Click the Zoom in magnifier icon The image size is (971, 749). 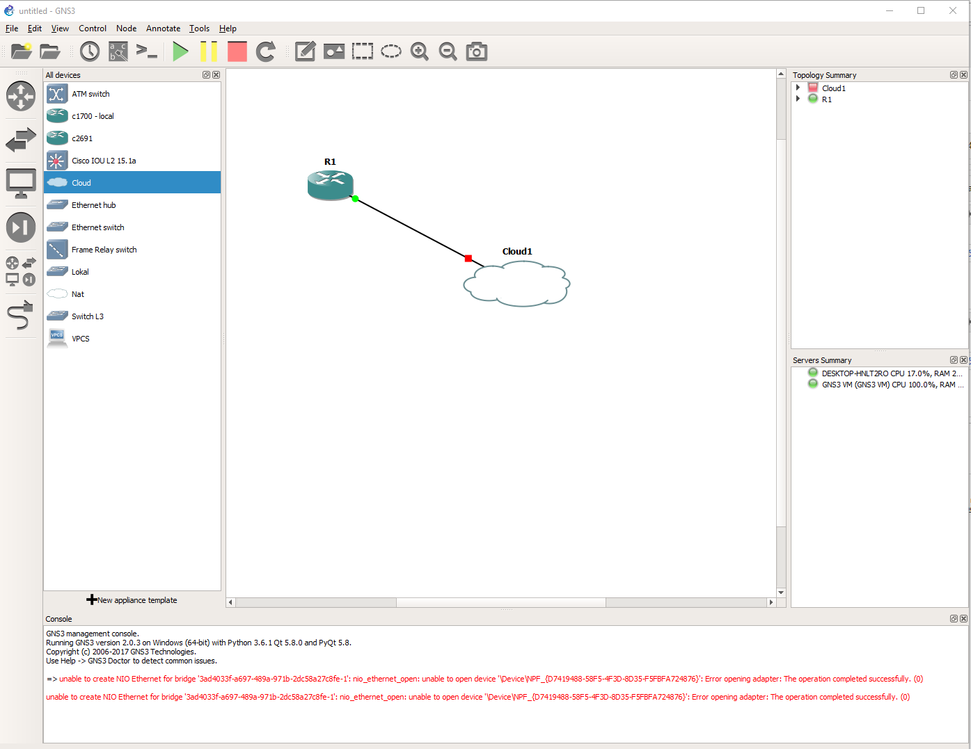[x=420, y=51]
